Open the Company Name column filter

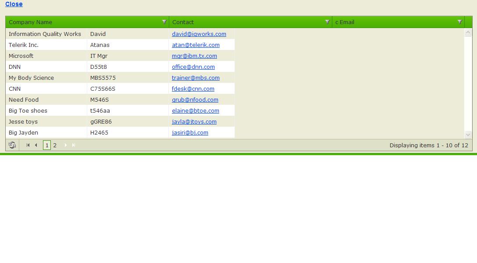[164, 22]
